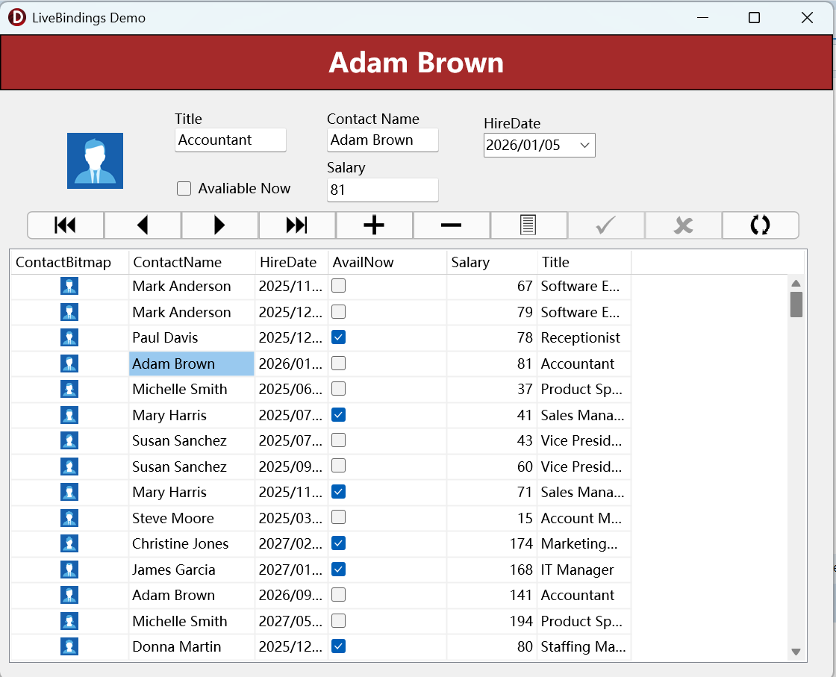This screenshot has height=677, width=836.
Task: Click the previous record arrow button
Action: (x=143, y=225)
